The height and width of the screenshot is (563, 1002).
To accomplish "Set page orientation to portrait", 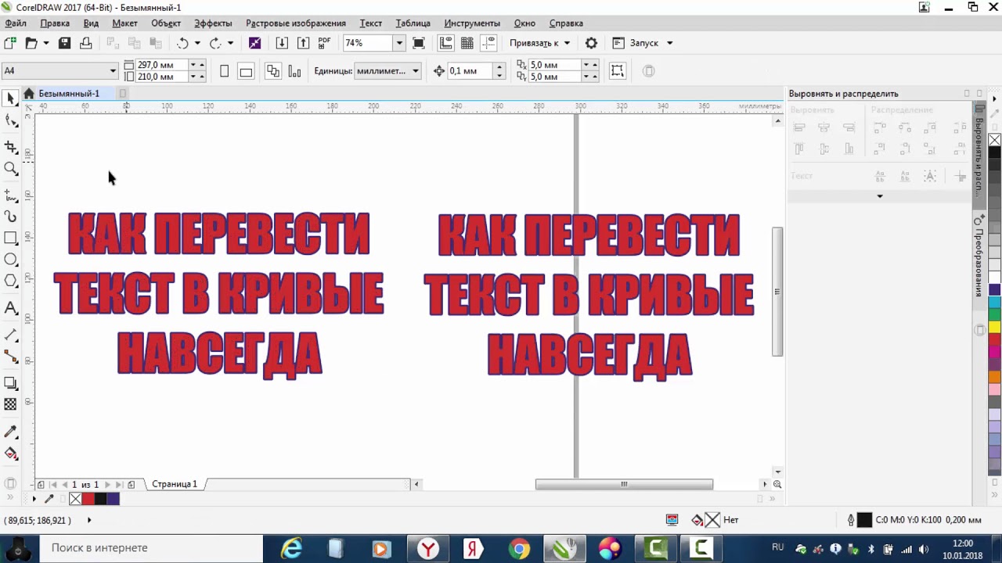I will click(x=224, y=71).
